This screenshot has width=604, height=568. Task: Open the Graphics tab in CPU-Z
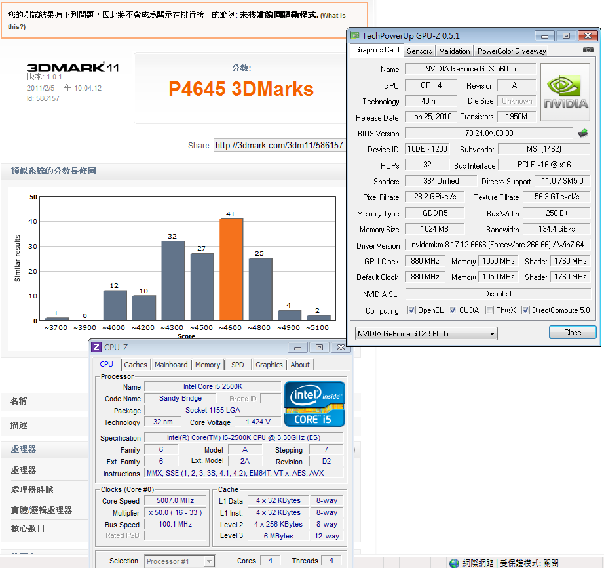click(269, 365)
